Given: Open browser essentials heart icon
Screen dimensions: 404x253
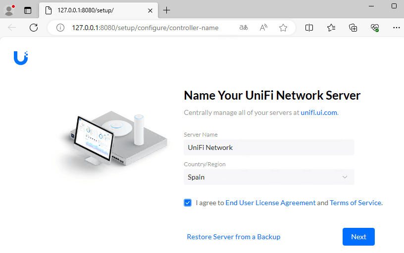Looking at the screenshot, I should pos(375,28).
